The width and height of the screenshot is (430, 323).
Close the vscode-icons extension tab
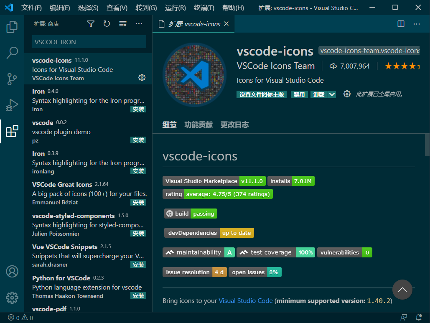tap(226, 24)
